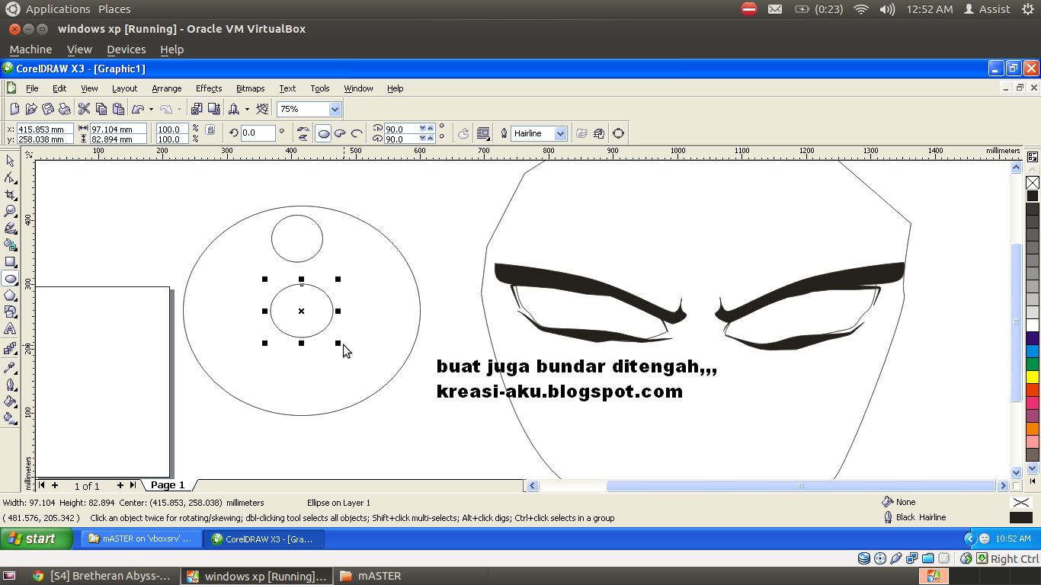Image resolution: width=1041 pixels, height=585 pixels.
Task: Select the Pick tool arrow
Action: (10, 161)
